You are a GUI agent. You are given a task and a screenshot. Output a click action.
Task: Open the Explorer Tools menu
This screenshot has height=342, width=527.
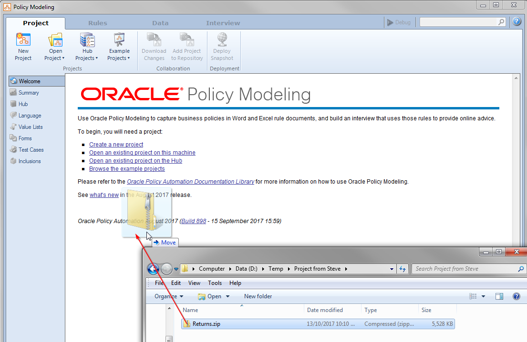pos(215,283)
